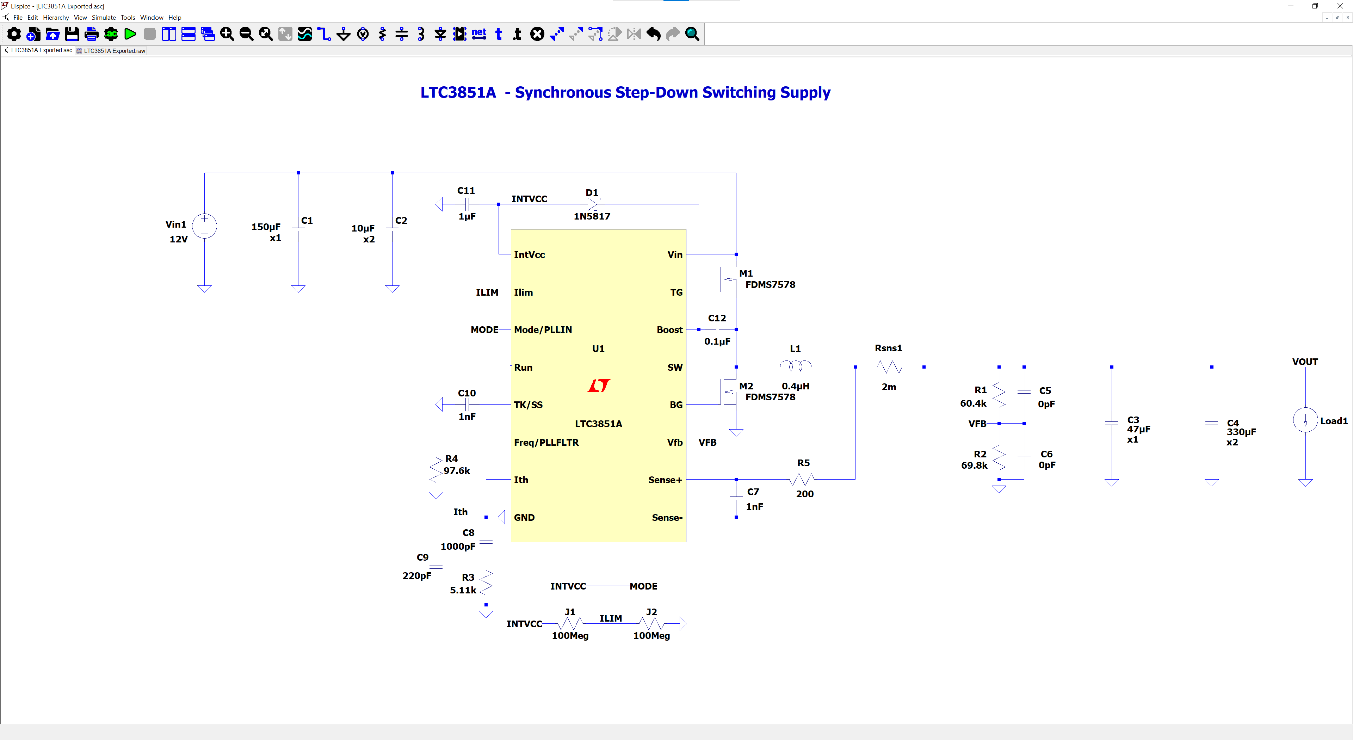Click the green Run simulation button
The image size is (1353, 740).
point(130,35)
